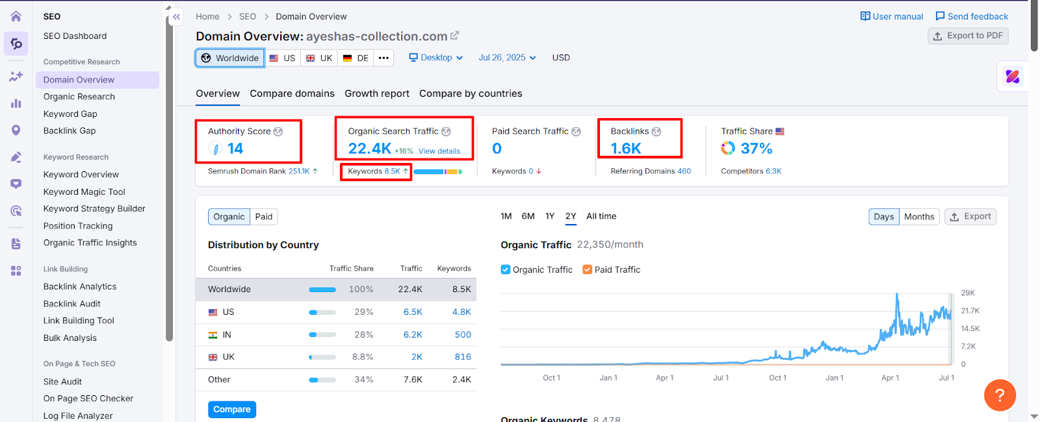This screenshot has width=1040, height=422.
Task: Open Organic Research in sidebar
Action: pyautogui.click(x=79, y=97)
